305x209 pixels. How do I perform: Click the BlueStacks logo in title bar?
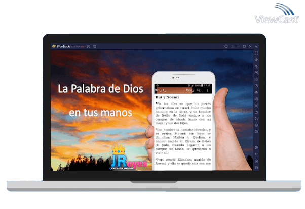click(x=54, y=46)
